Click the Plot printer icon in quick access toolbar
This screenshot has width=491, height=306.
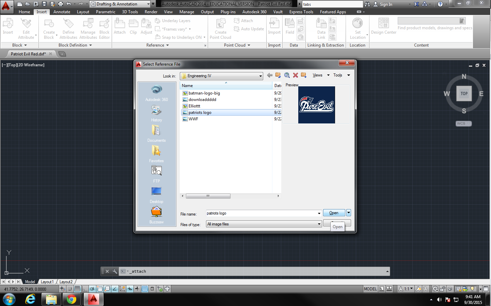pos(61,4)
